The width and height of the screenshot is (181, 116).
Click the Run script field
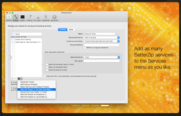(x=102, y=61)
